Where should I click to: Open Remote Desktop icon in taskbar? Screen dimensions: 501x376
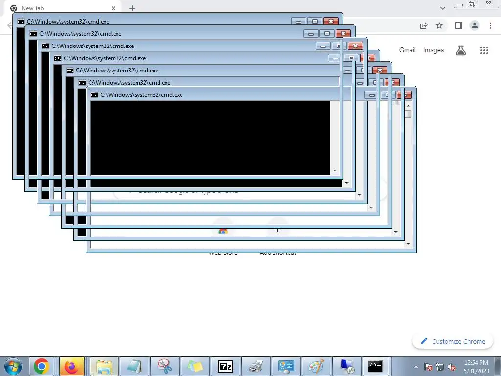[x=346, y=366]
